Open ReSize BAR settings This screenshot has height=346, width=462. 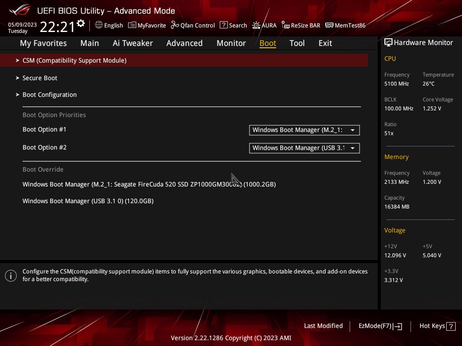coord(300,25)
